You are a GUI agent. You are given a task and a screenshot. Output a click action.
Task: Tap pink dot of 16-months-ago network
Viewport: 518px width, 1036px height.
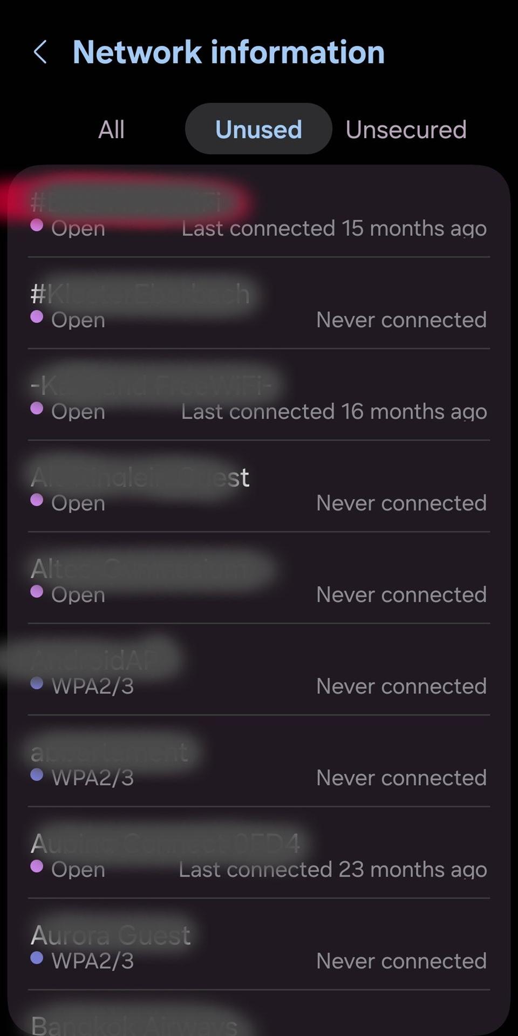[37, 408]
